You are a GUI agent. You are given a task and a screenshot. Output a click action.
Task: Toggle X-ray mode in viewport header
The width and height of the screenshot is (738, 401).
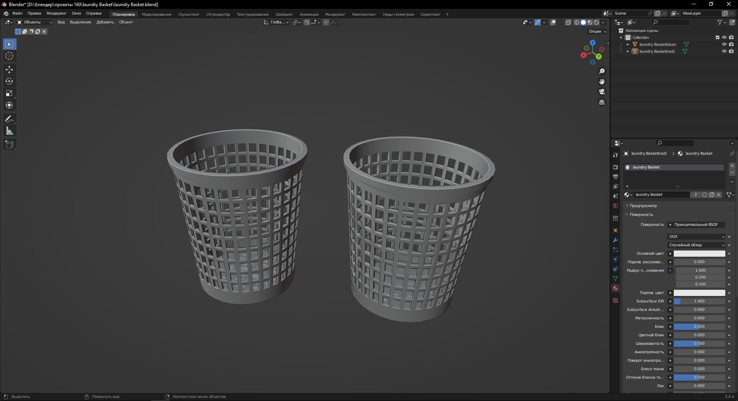pos(568,22)
